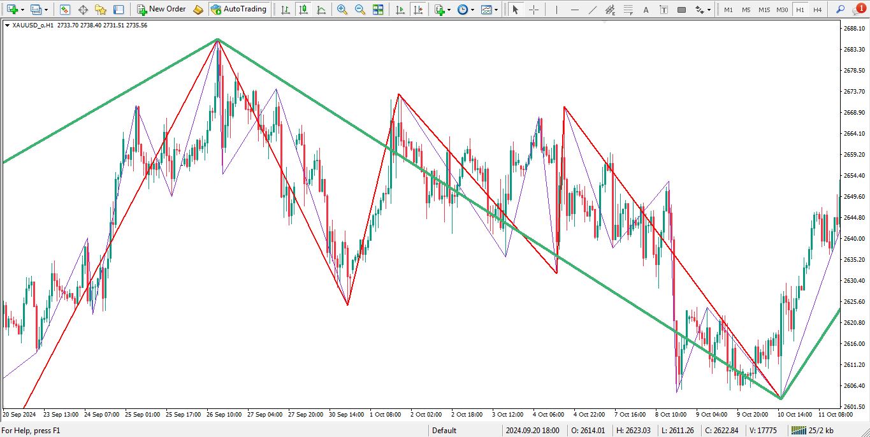This screenshot has width=870, height=437.
Task: Toggle the AutoTrading button
Action: click(x=238, y=10)
